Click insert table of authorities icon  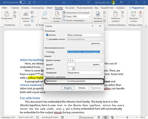141,13
